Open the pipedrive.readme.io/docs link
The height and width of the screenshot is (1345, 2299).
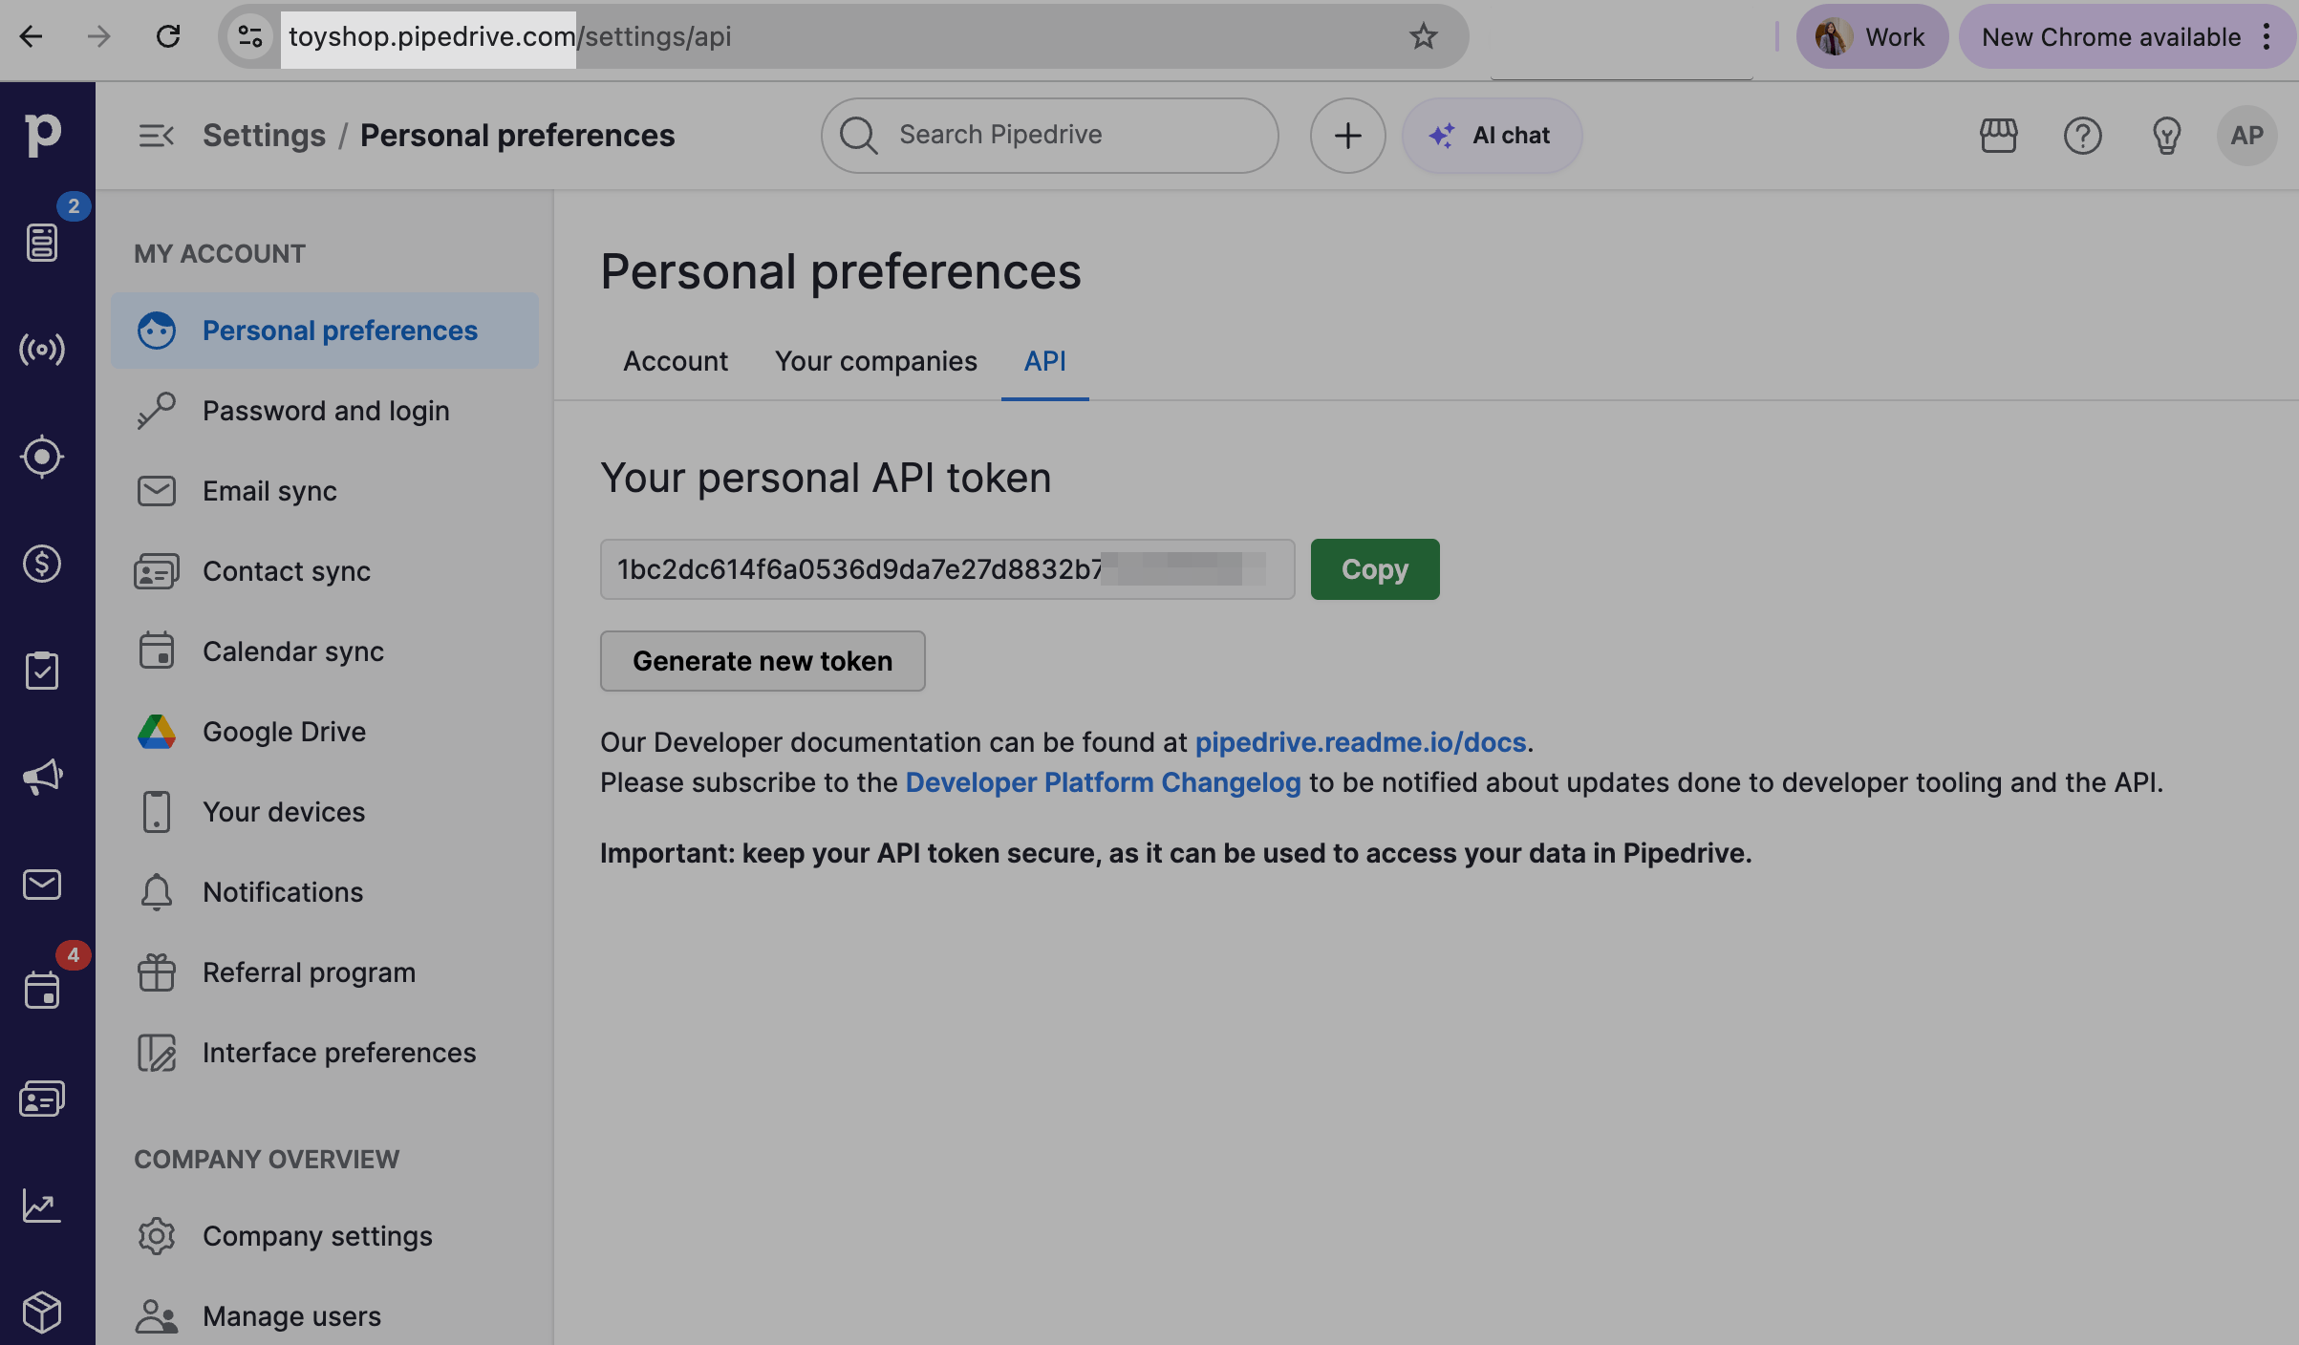[x=1360, y=742]
